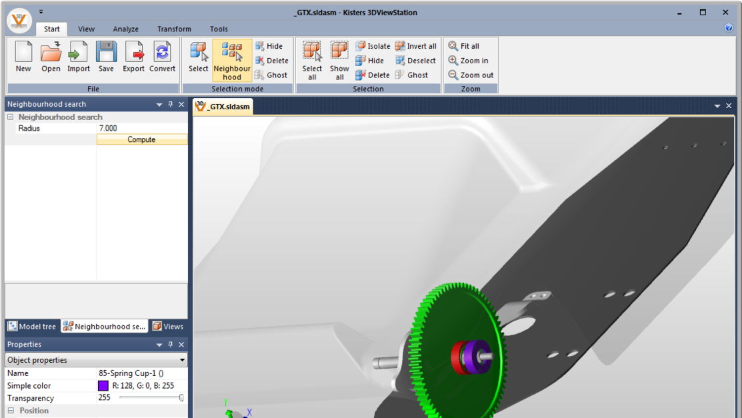
Task: Open Properties panel options dropdown arrow
Action: tap(159, 345)
